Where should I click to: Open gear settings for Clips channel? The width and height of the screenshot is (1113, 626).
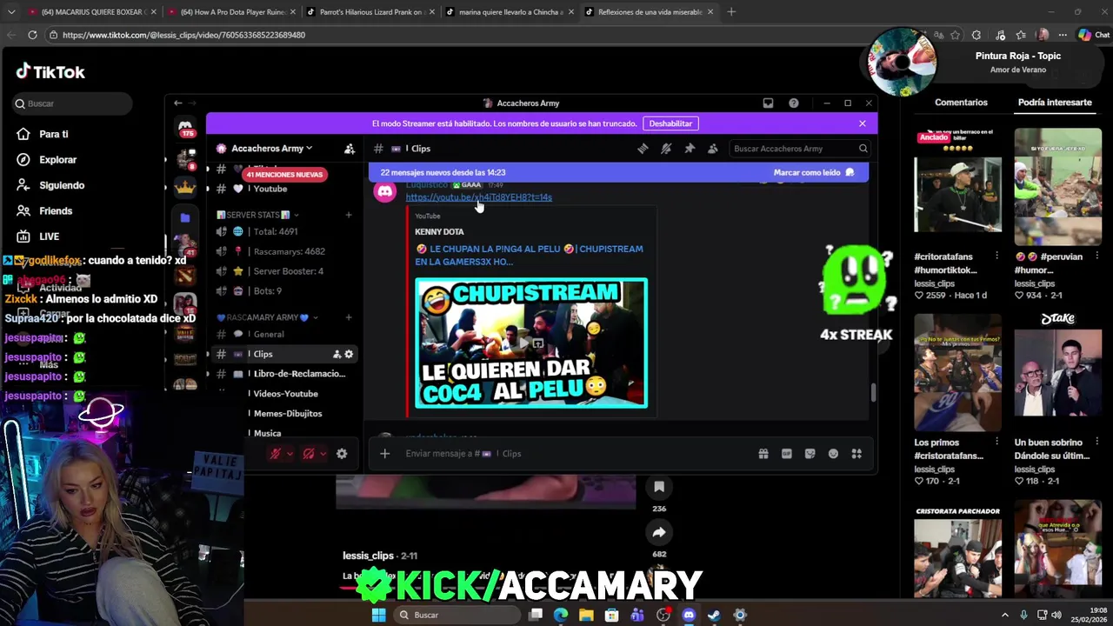[349, 354]
